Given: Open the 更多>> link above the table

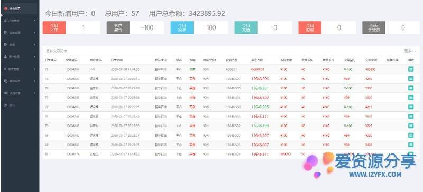Looking at the screenshot, I should (x=410, y=51).
